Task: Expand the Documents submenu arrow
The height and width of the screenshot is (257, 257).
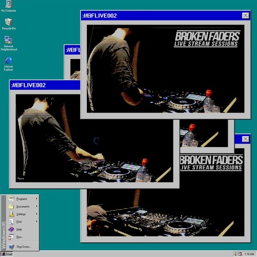Action: point(36,206)
